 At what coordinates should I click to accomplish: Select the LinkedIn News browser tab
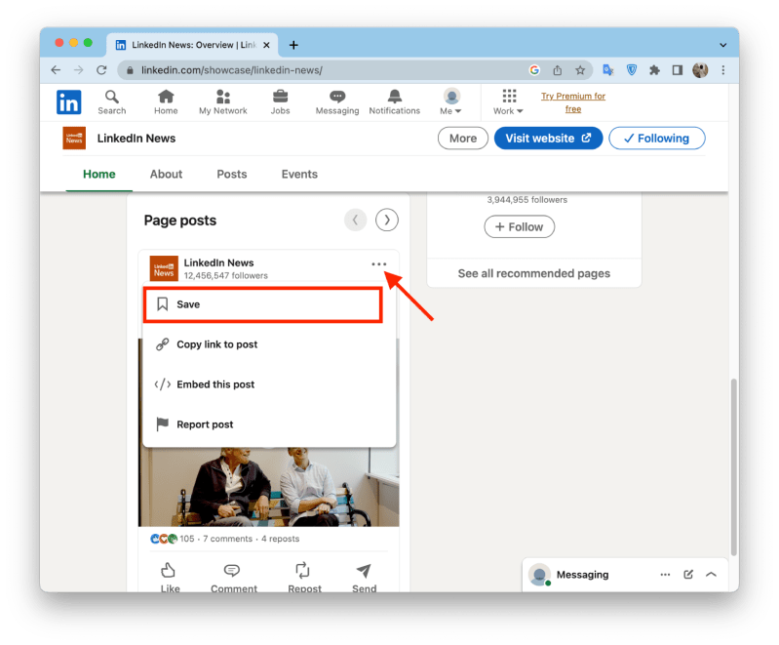click(192, 45)
